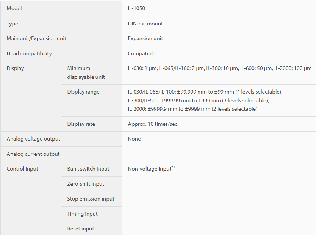Click the Model header cell

61,8
